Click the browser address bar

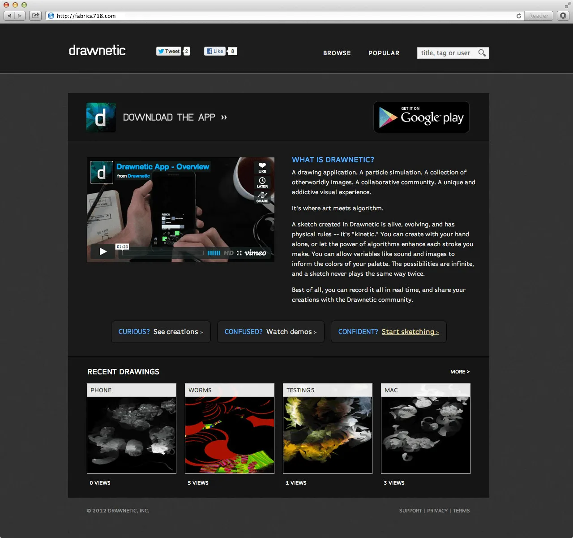284,16
